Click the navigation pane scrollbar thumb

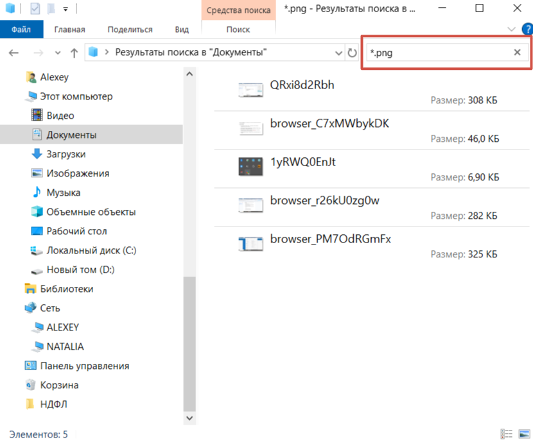pos(189,343)
